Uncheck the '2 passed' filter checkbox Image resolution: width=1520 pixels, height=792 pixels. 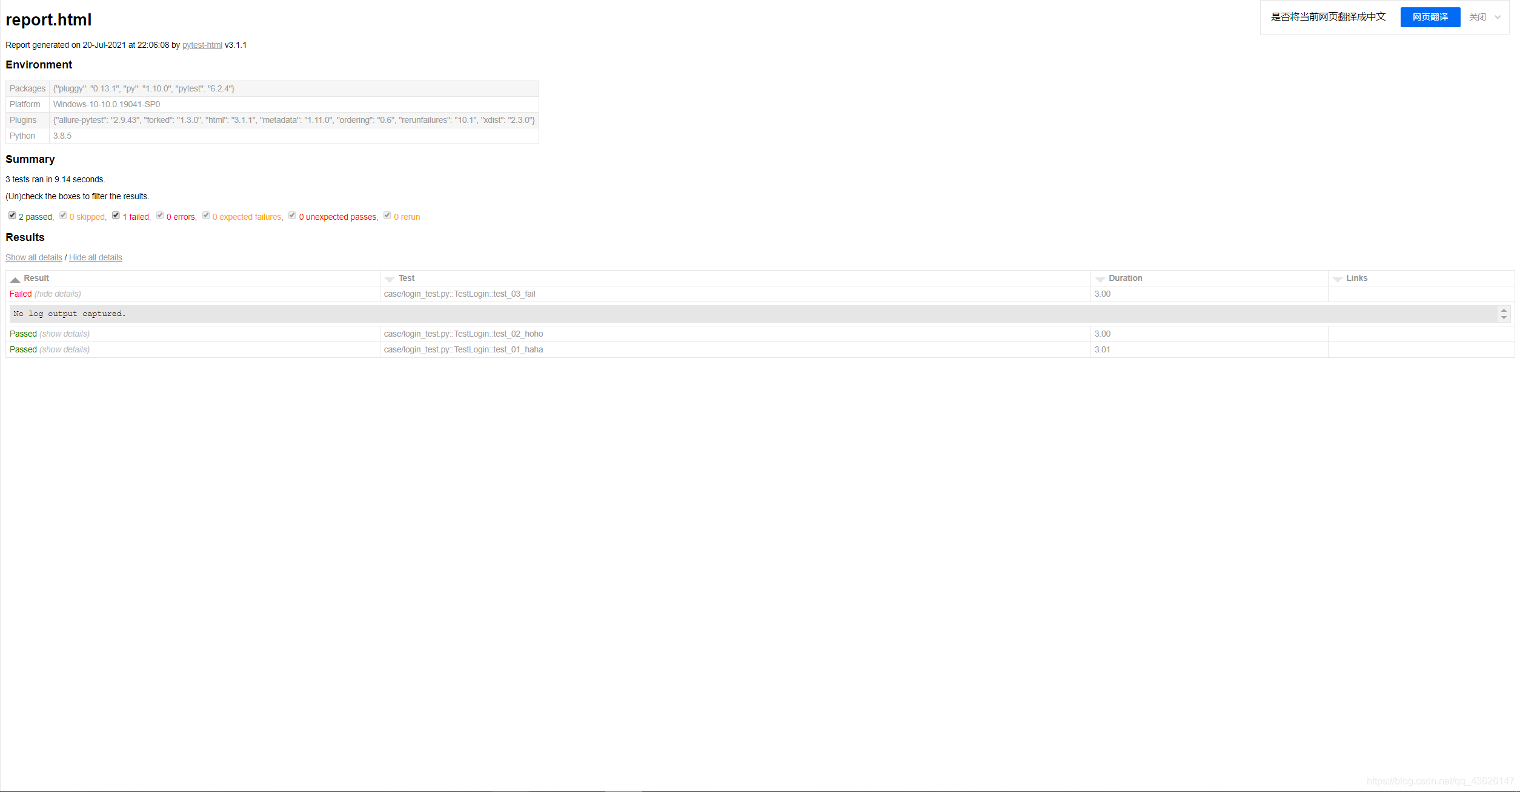(12, 216)
